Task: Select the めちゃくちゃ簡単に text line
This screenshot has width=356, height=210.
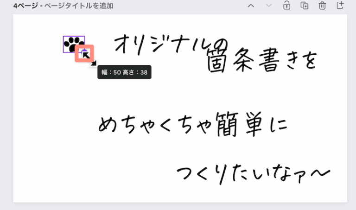Action: (x=193, y=124)
